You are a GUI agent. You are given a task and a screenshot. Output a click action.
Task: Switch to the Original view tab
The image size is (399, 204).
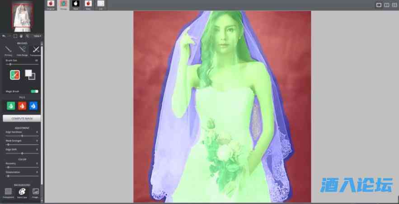coord(51,5)
